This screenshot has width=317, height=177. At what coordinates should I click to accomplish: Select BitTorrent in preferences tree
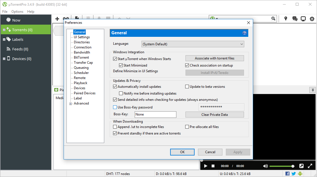[81, 57]
